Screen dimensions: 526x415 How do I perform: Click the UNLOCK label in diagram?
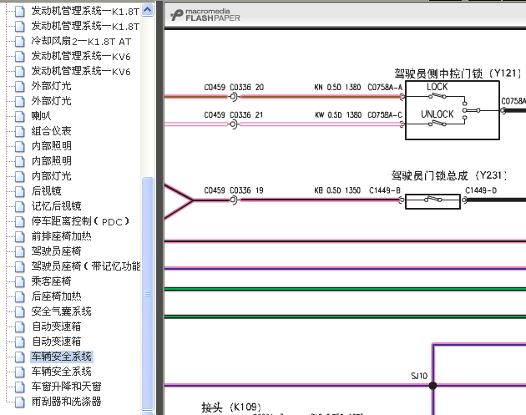click(437, 114)
